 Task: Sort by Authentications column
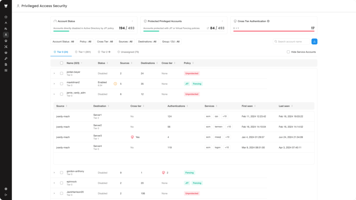pos(187,106)
